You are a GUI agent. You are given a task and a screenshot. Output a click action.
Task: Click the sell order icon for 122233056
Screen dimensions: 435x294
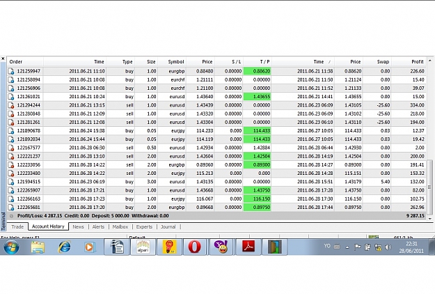coord(11,165)
